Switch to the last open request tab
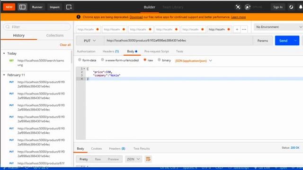The height and width of the screenshot is (170, 303). (x=219, y=29)
